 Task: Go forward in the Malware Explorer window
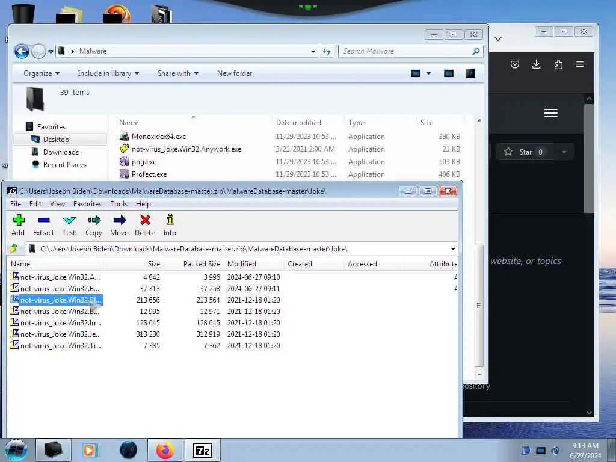click(38, 51)
